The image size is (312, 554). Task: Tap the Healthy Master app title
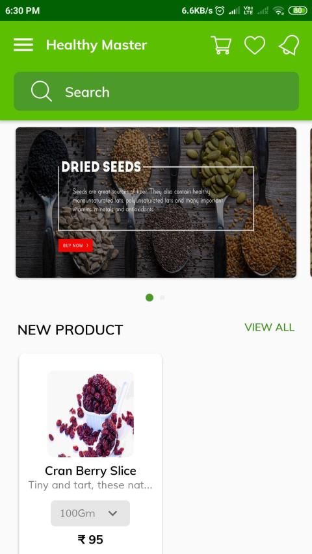(x=96, y=45)
